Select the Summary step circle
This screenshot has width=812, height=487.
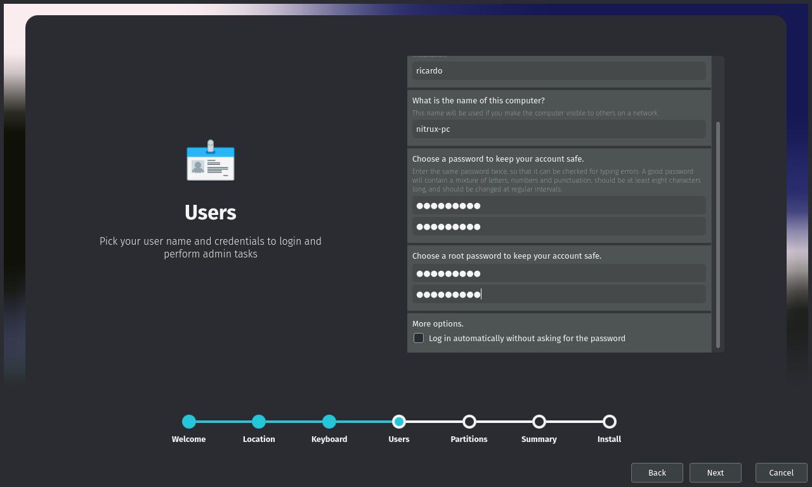click(539, 422)
